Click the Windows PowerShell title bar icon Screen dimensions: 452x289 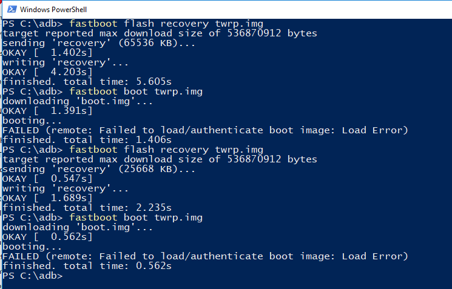click(x=10, y=10)
